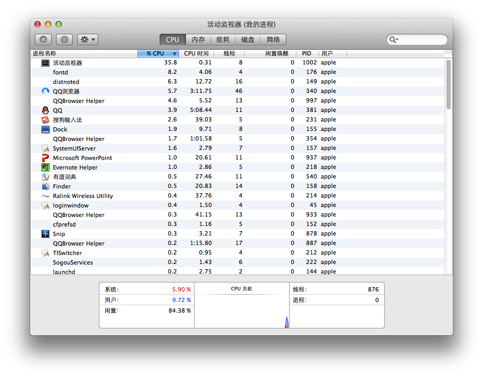
Task: Select the fontd process row
Action: 237,72
